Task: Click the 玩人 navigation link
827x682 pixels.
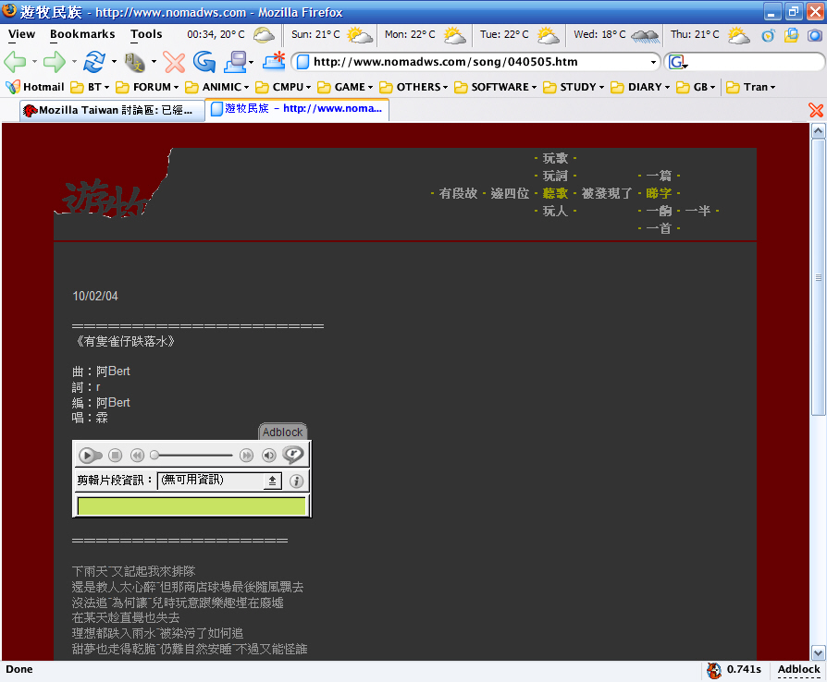Action: pos(555,211)
